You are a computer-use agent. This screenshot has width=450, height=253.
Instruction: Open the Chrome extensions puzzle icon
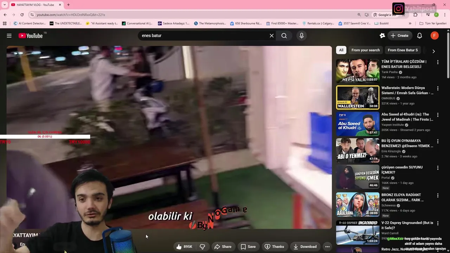click(415, 15)
